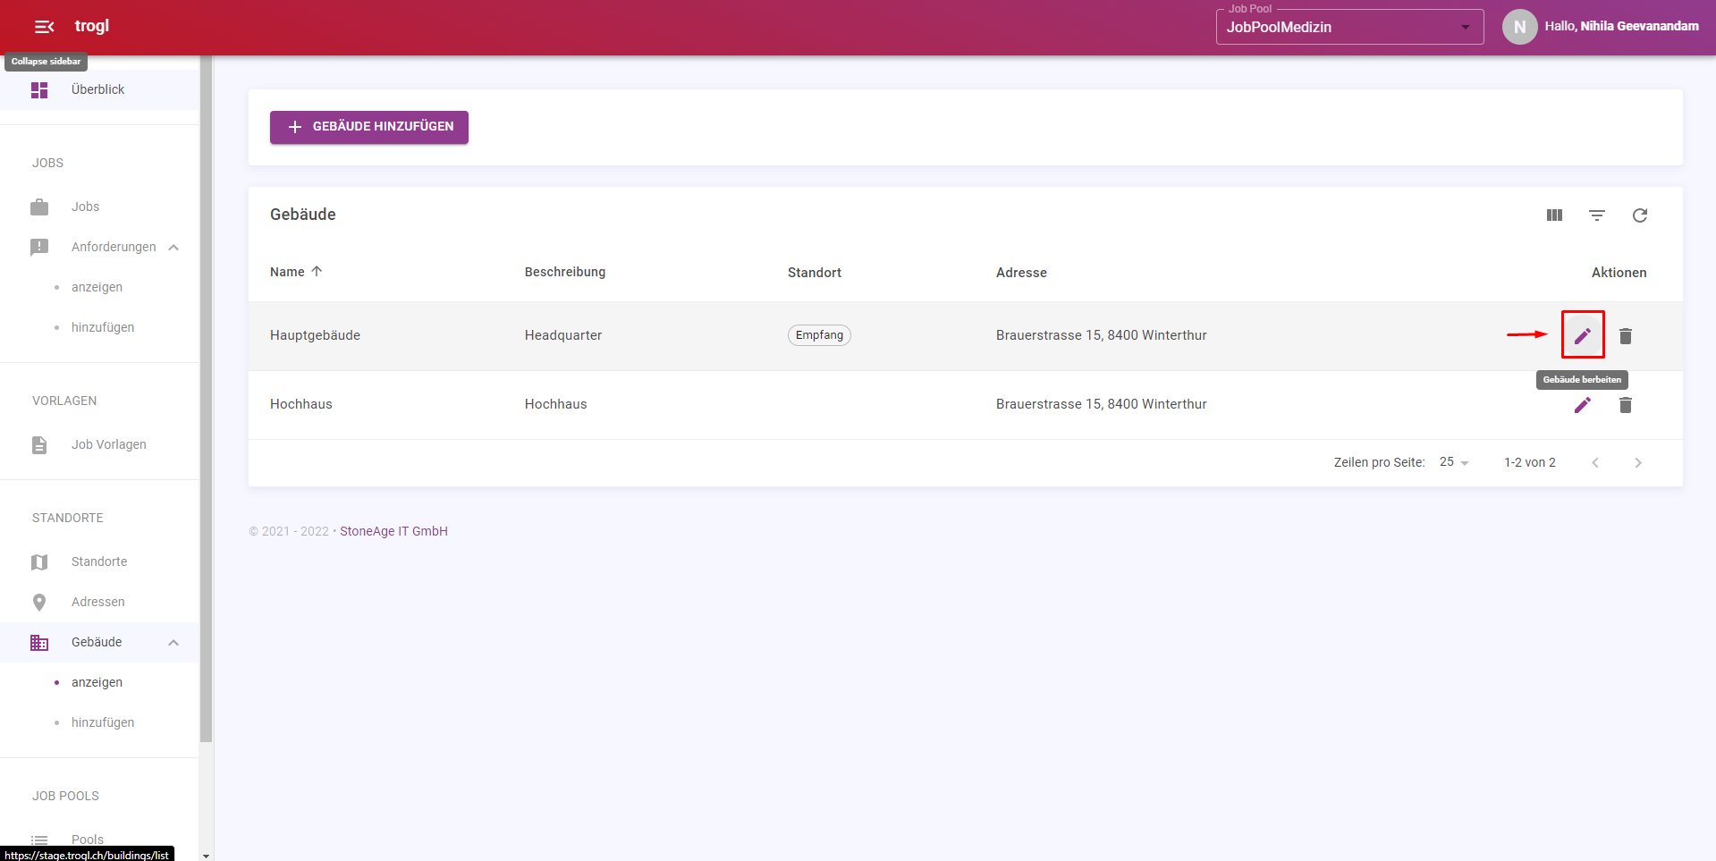Collapse the Gebäude submenu chevron
The height and width of the screenshot is (861, 1716).
pos(173,643)
